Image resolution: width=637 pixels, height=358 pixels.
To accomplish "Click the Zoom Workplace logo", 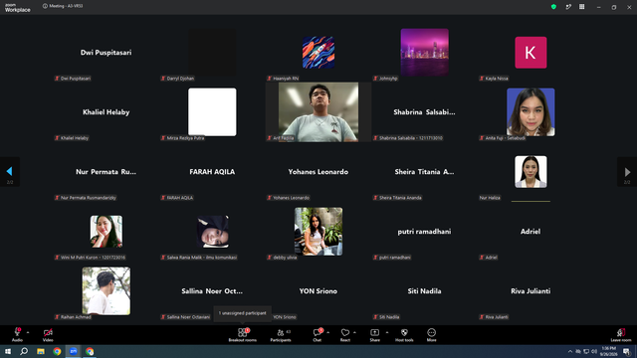I will click(18, 8).
